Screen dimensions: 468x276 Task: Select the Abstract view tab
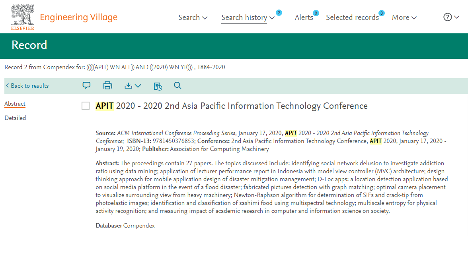(x=15, y=104)
